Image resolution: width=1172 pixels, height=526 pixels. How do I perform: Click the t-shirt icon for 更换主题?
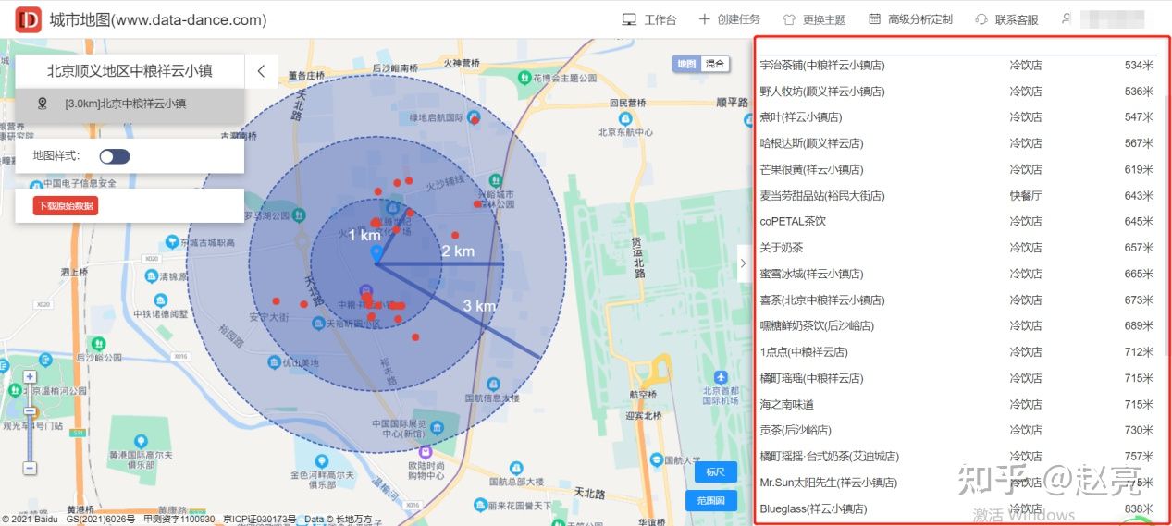coord(789,19)
